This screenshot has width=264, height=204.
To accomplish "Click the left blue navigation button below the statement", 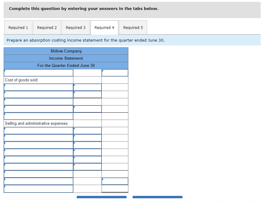I will [101, 197].
